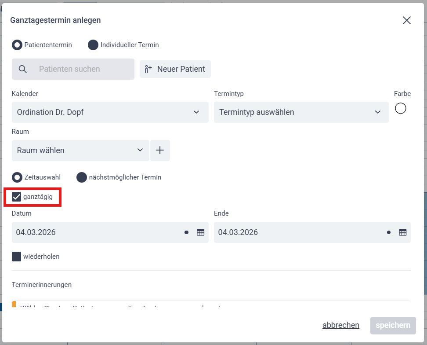This screenshot has height=345, width=427.
Task: Open the Farbe color circle
Action: click(400, 108)
